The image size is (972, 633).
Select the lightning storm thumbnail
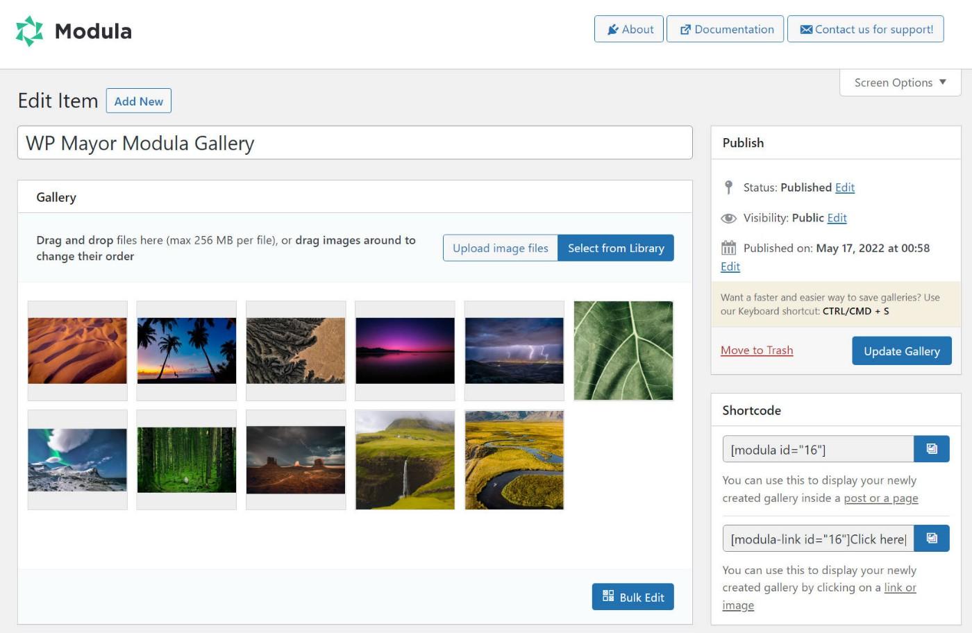514,351
